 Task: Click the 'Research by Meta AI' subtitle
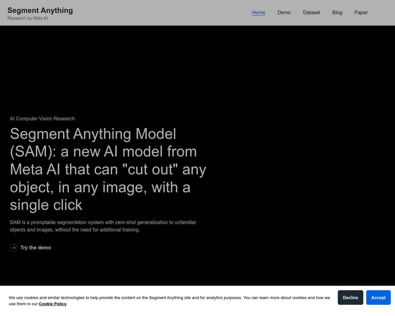[27, 18]
